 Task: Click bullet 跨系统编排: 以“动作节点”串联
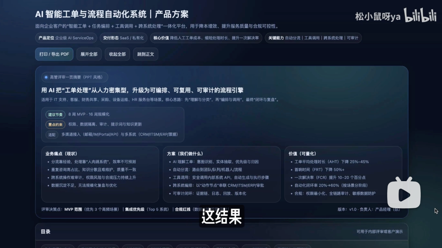(218, 185)
